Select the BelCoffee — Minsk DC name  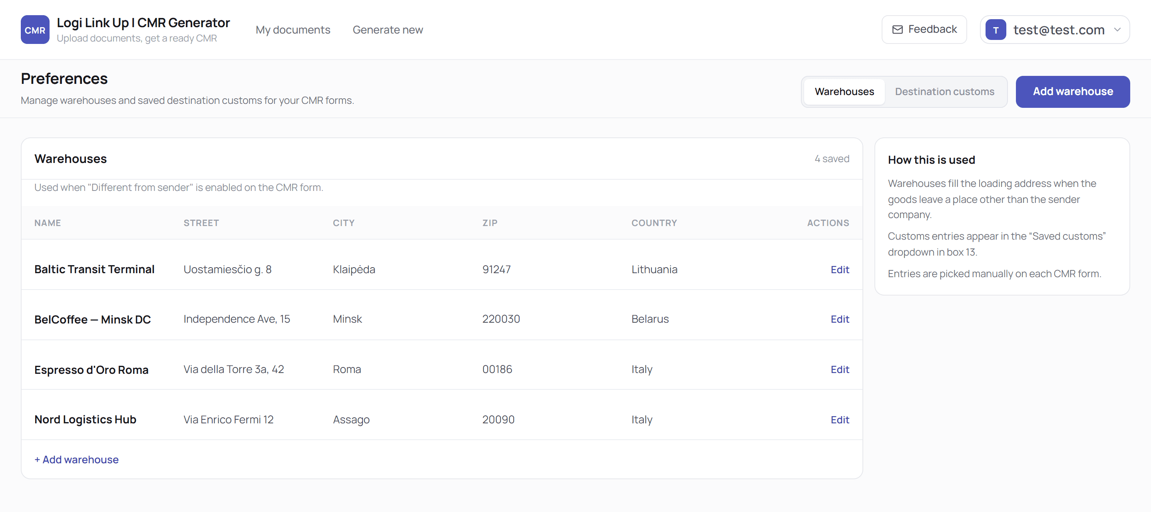click(92, 320)
